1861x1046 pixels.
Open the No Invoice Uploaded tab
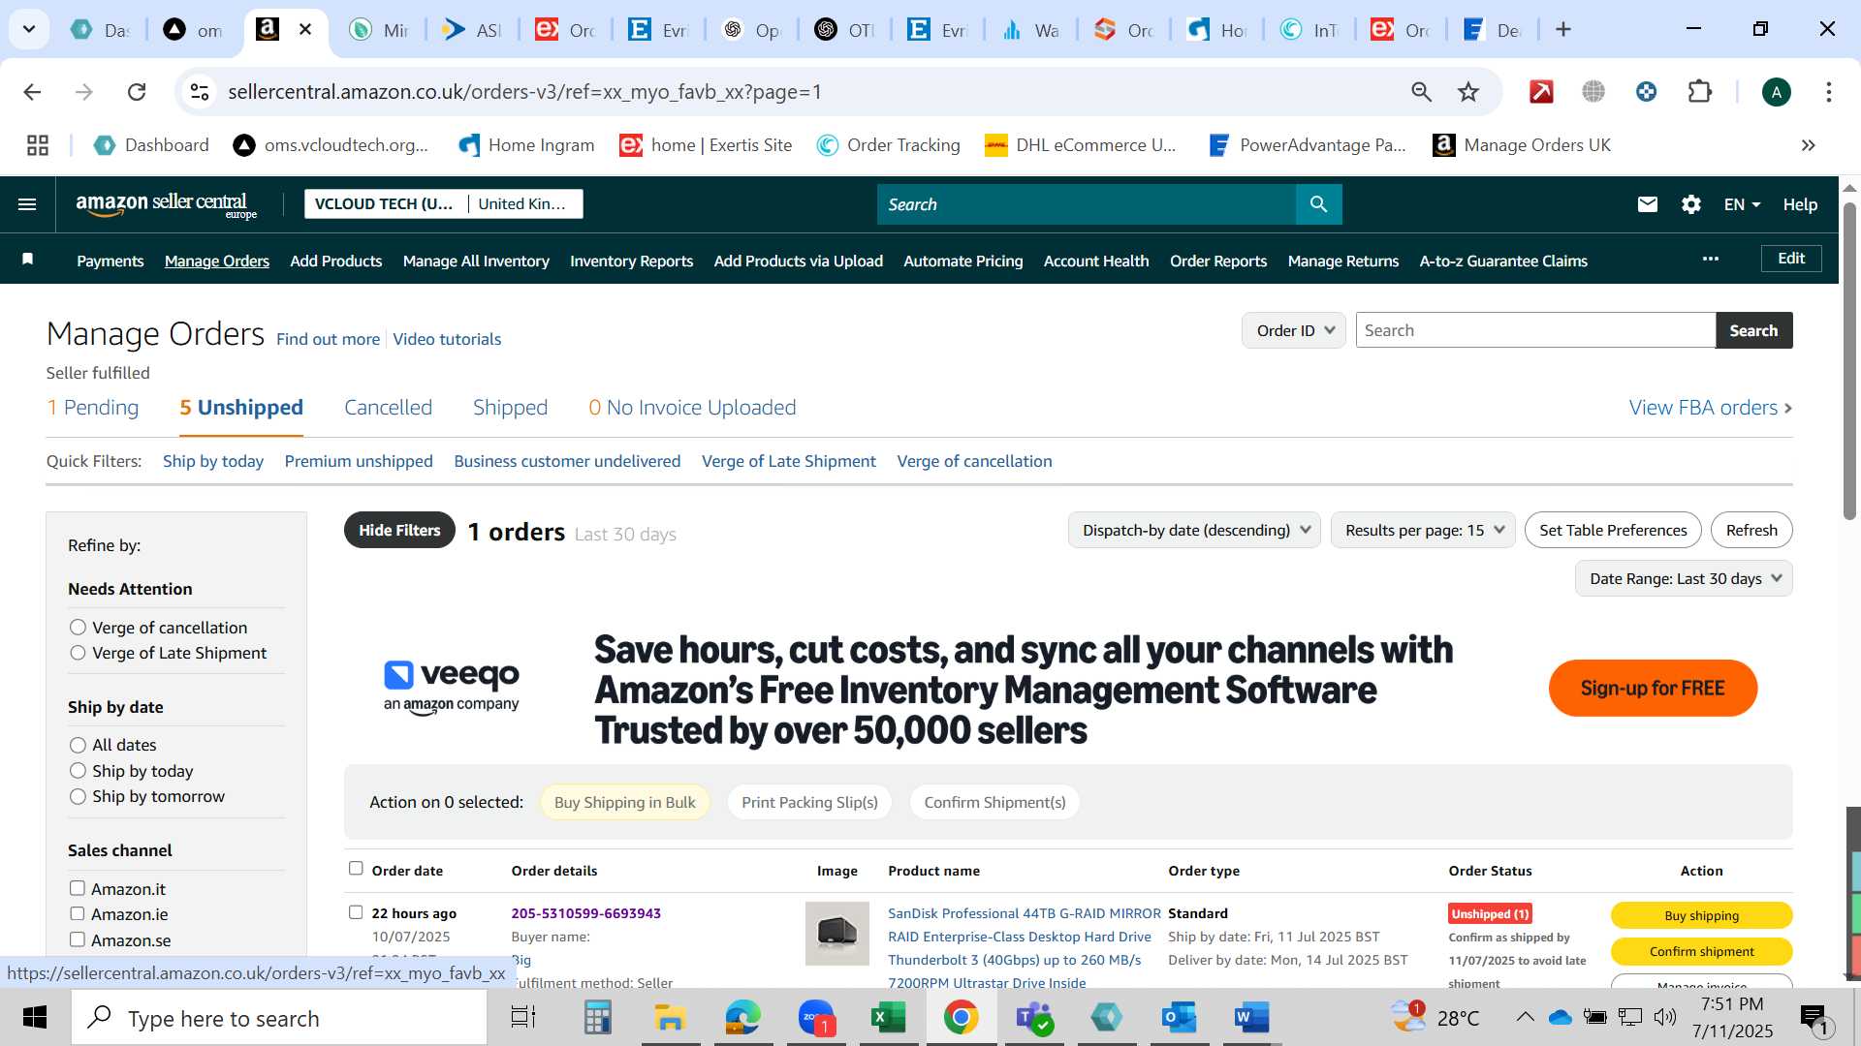(x=692, y=408)
